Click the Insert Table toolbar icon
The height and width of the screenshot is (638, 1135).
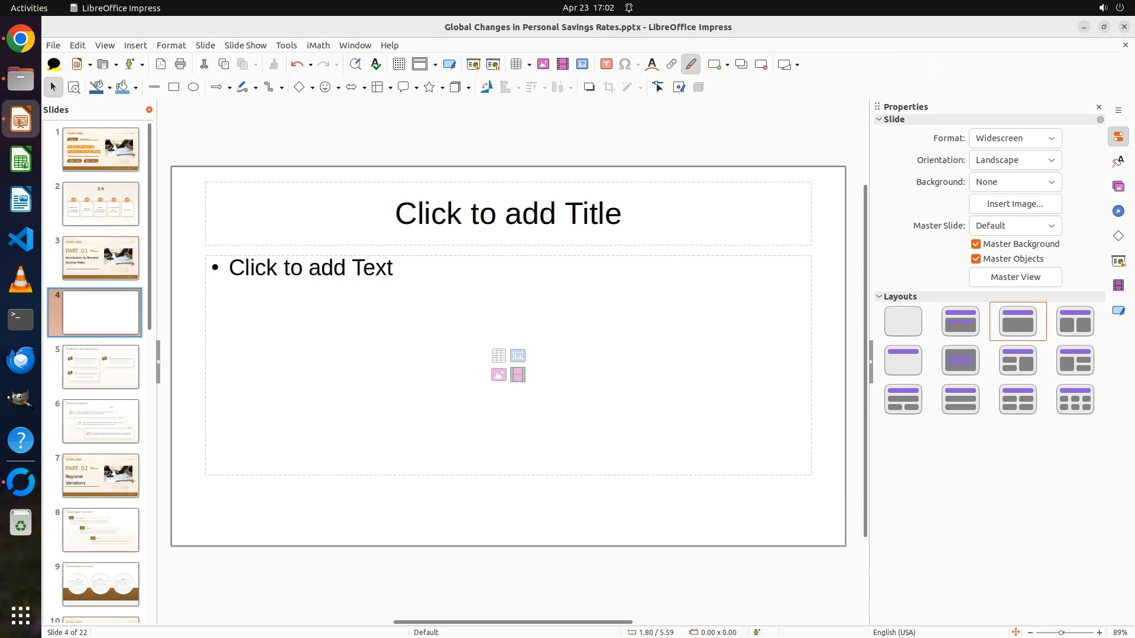click(x=516, y=64)
